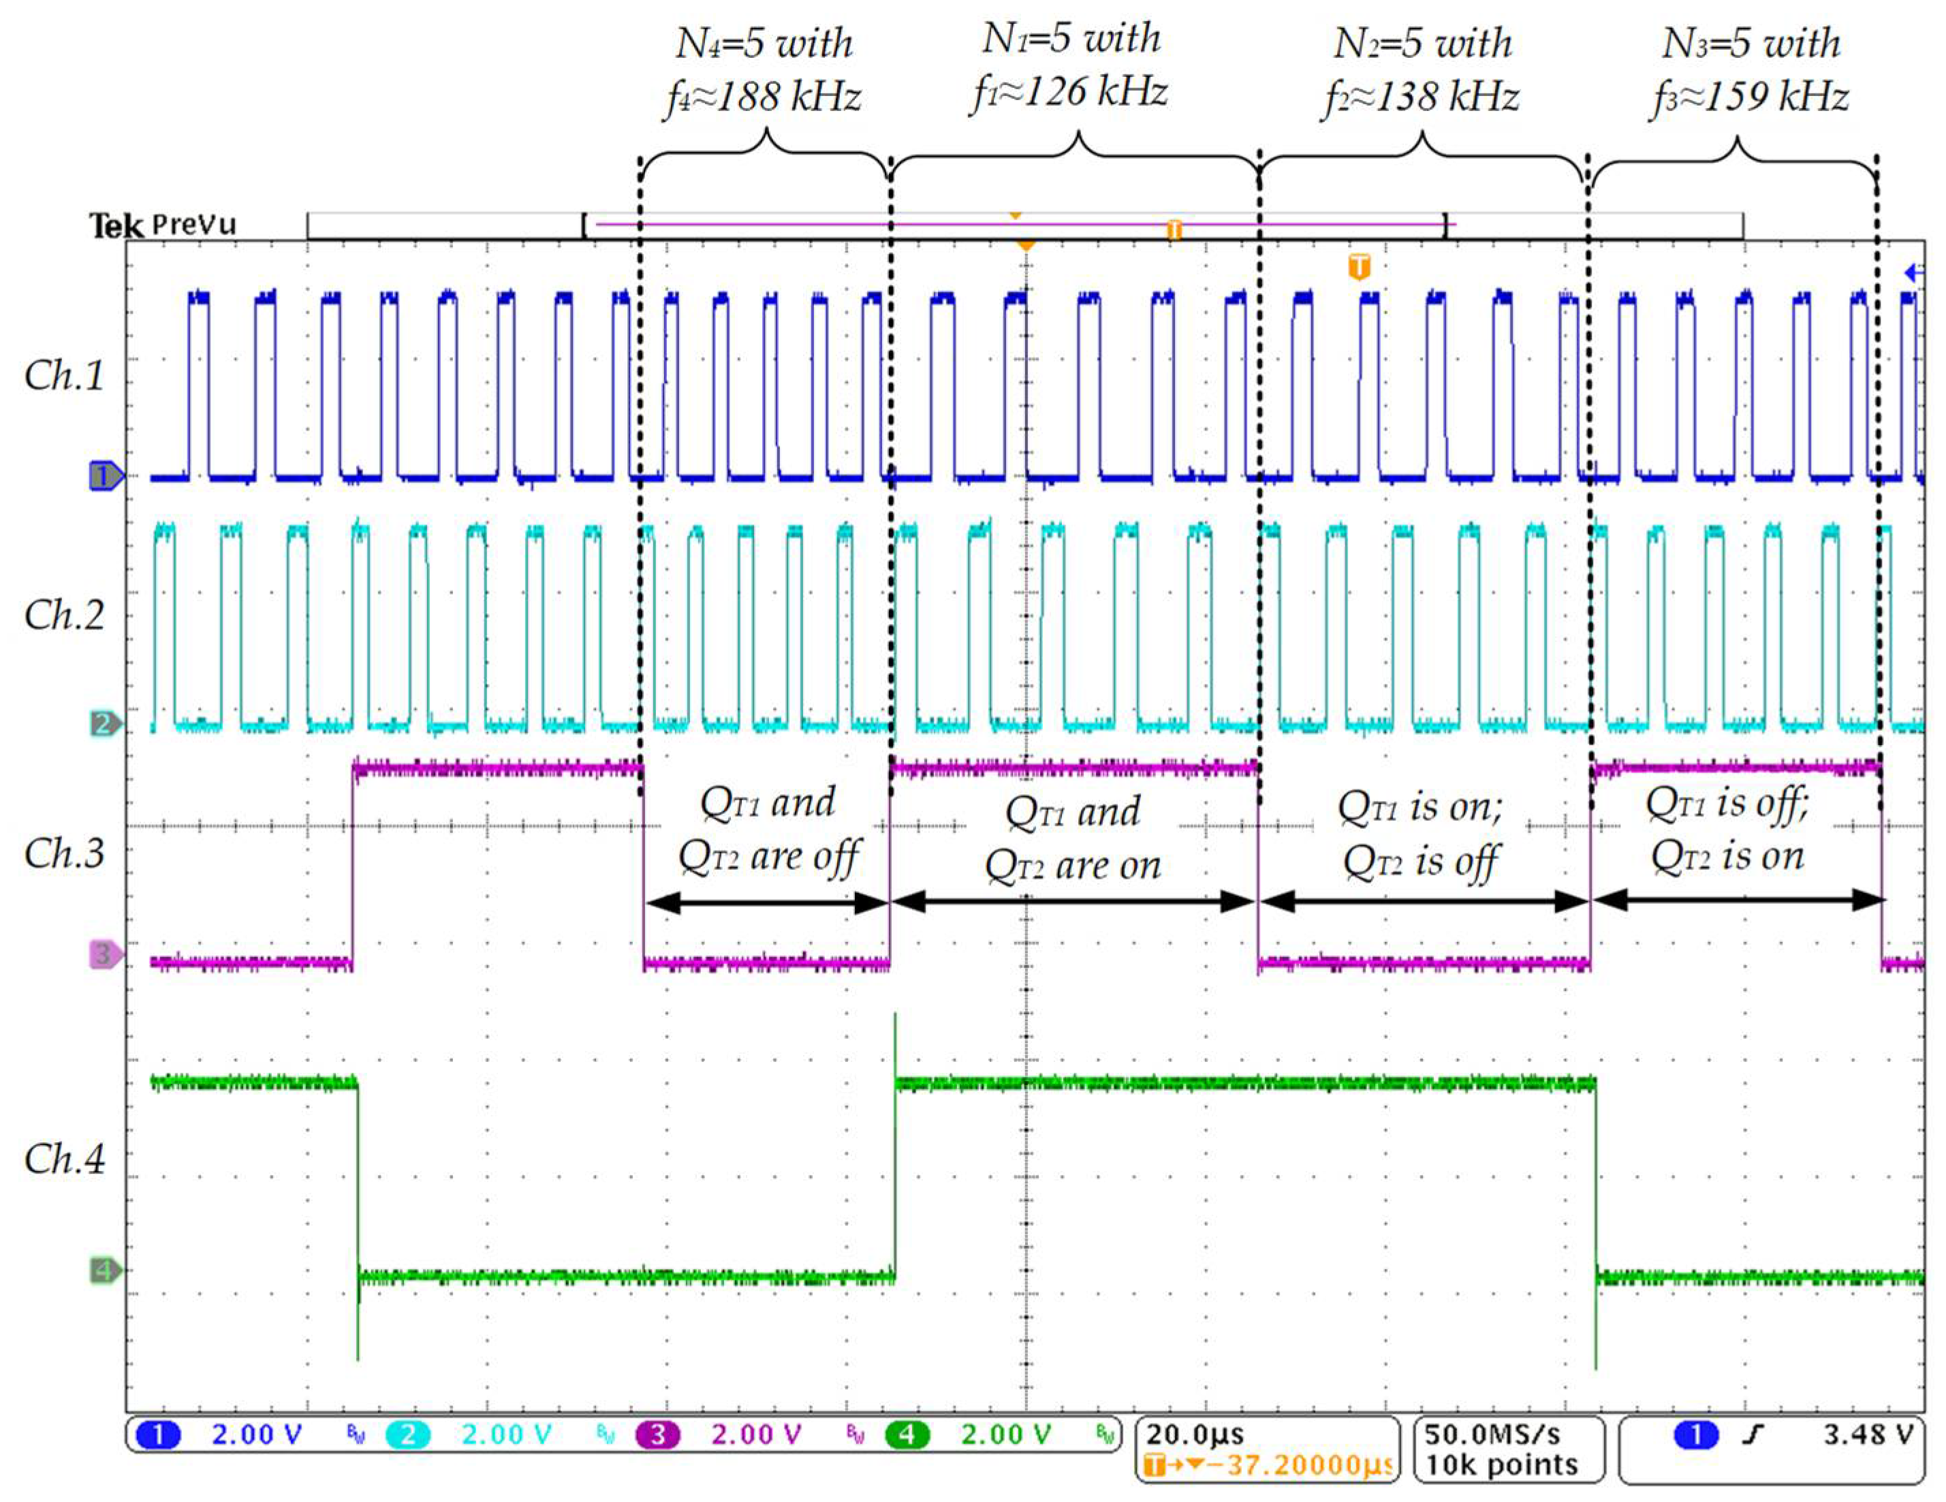Click the rising edge trigger slope icon
The height and width of the screenshot is (1502, 1946).
(x=1752, y=1435)
